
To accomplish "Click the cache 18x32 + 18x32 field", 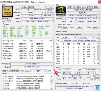I will tap(37, 22).
